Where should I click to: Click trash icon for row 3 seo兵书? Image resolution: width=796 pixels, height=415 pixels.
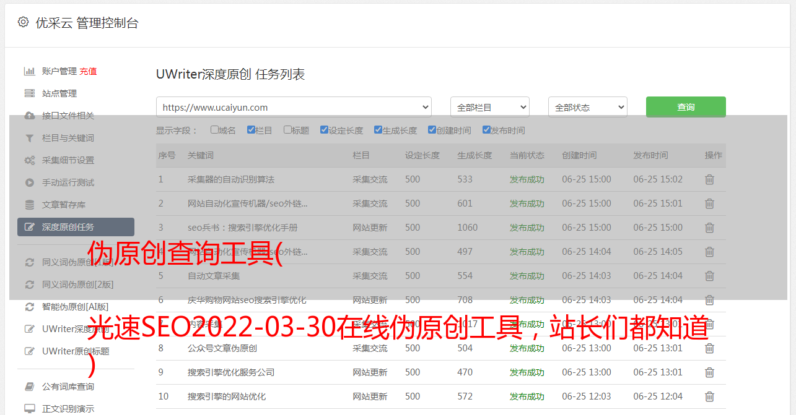tap(709, 228)
